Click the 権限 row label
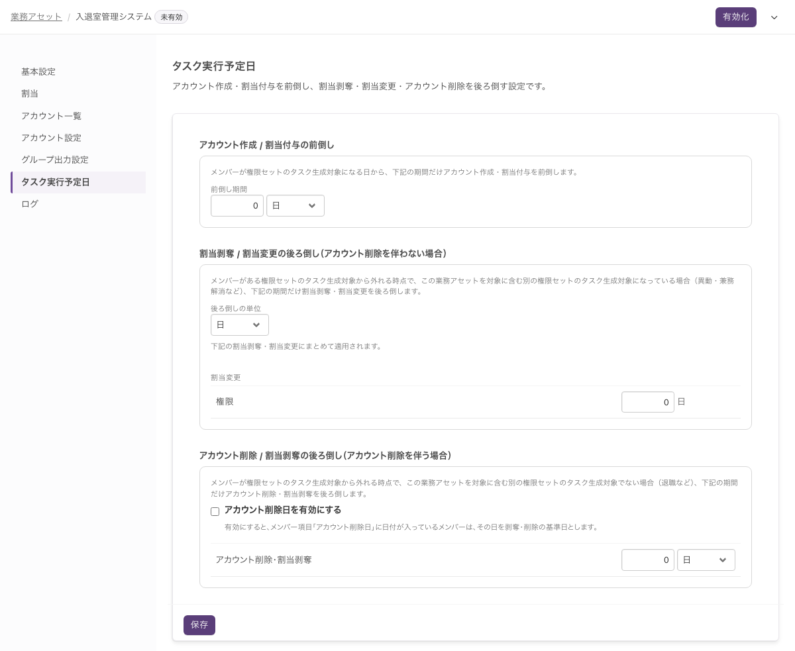Screen dimensions: 795x651 pyautogui.click(x=225, y=401)
